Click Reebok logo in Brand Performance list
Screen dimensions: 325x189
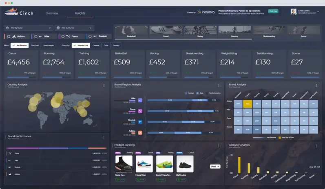(x=10, y=167)
